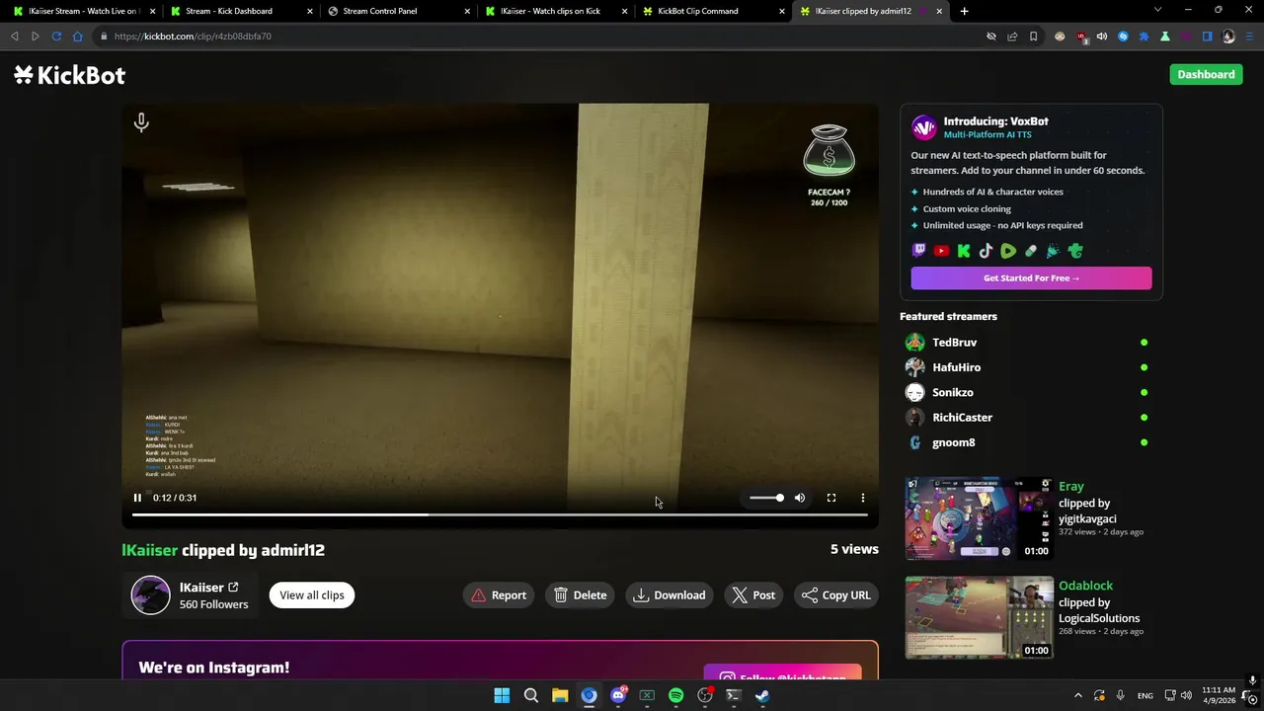Adjust the video volume slider
This screenshot has height=711, width=1264.
click(766, 498)
